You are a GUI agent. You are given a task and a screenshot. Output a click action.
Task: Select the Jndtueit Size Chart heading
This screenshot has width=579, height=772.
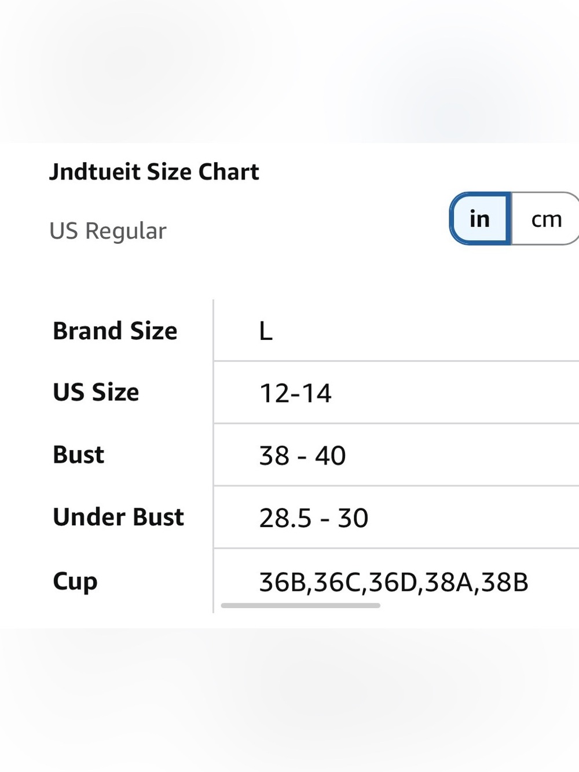154,172
